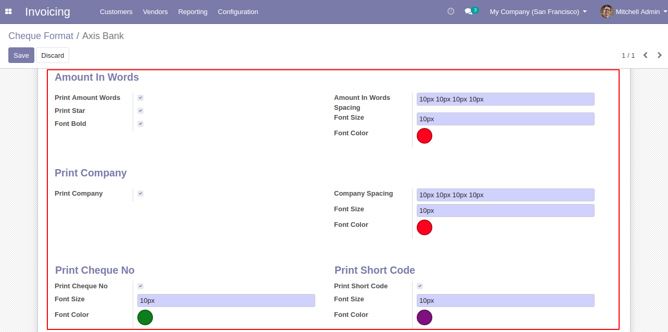Toggle the Print Star checkbox

(x=140, y=111)
